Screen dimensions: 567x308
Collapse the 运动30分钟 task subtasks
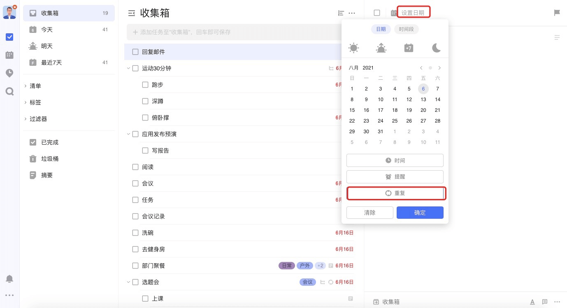[x=128, y=68]
